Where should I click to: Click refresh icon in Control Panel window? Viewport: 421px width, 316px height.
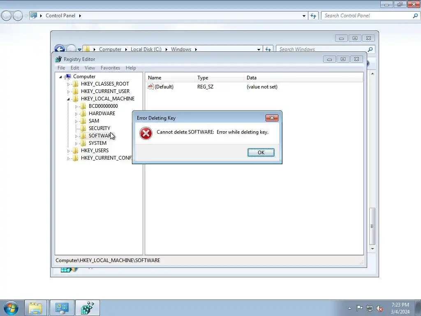tap(313, 16)
